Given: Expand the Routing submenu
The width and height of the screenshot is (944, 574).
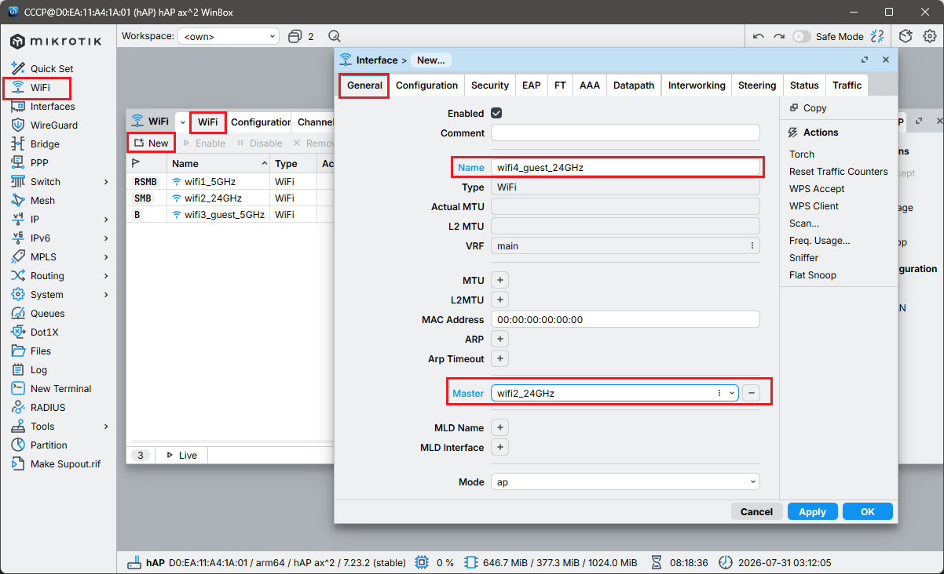Looking at the screenshot, I should 106,276.
